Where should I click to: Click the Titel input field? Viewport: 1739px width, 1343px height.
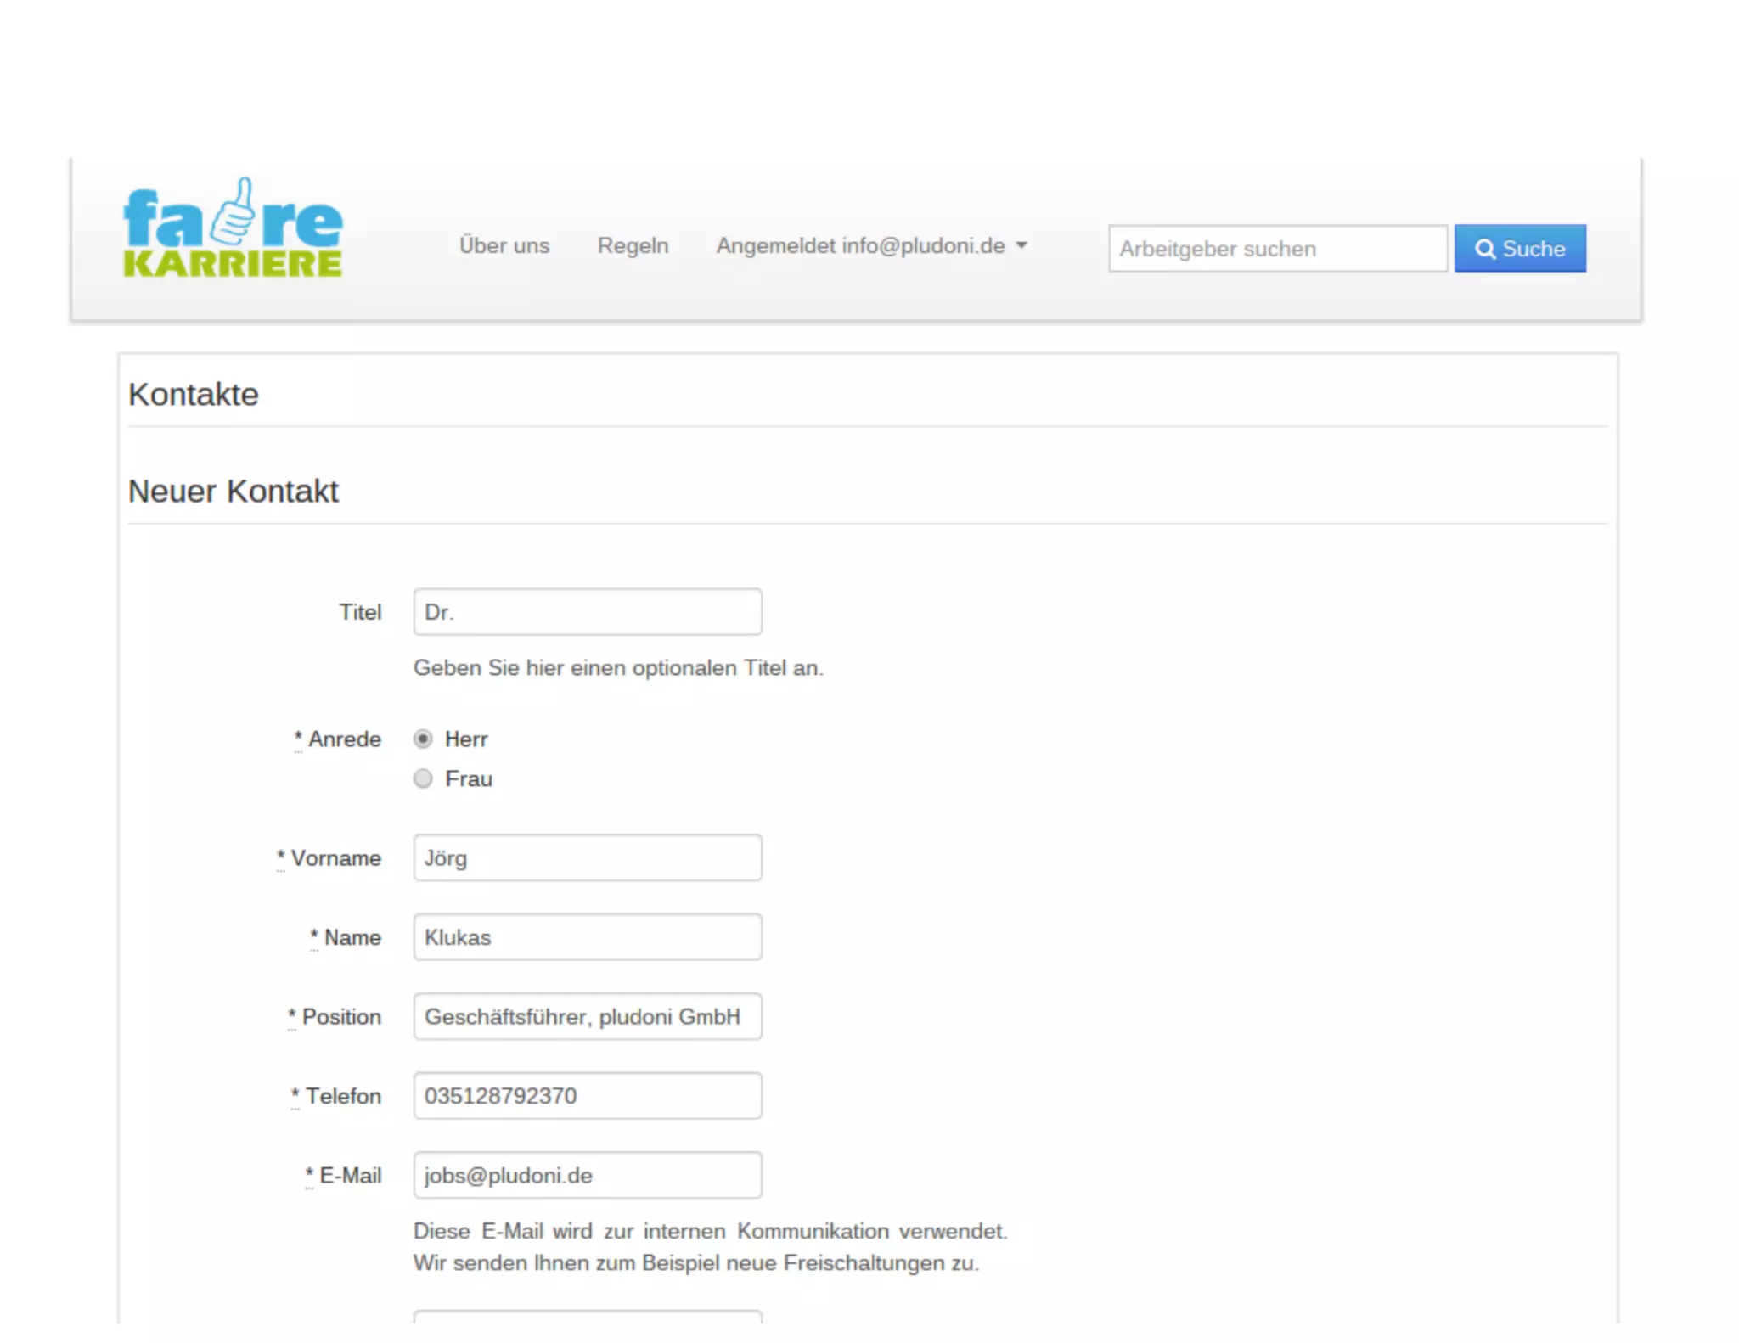click(588, 611)
